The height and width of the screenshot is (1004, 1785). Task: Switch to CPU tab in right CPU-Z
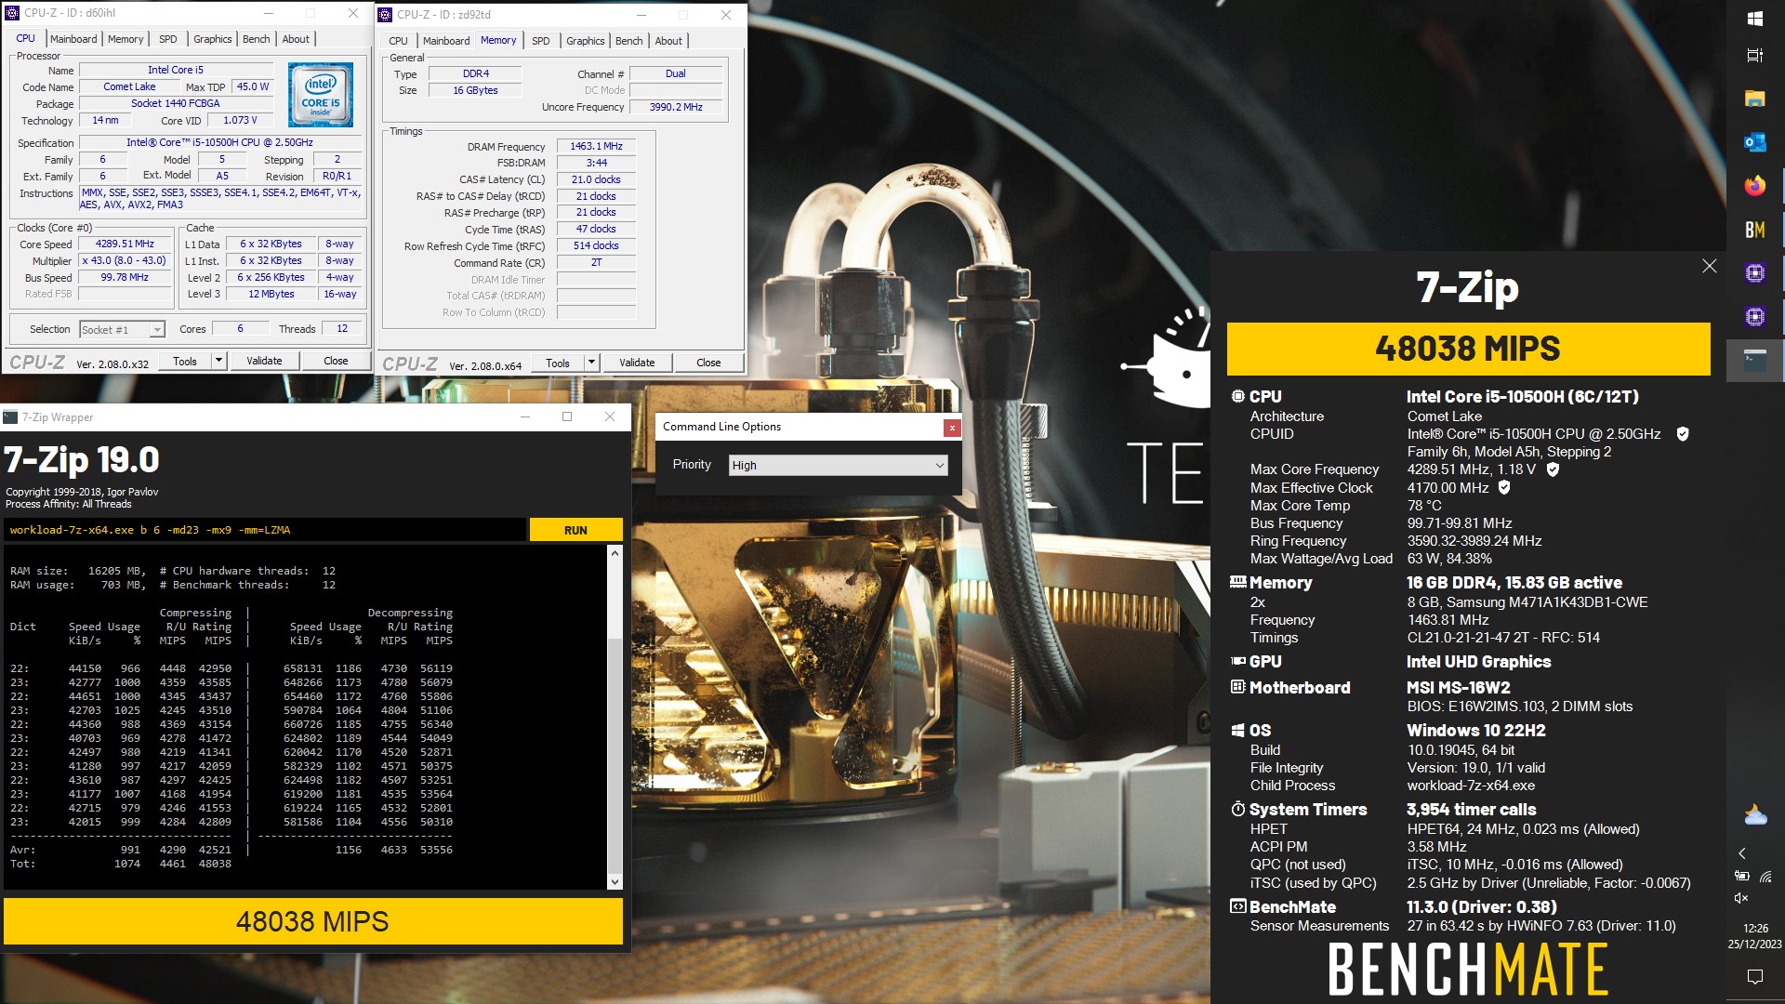coord(398,41)
